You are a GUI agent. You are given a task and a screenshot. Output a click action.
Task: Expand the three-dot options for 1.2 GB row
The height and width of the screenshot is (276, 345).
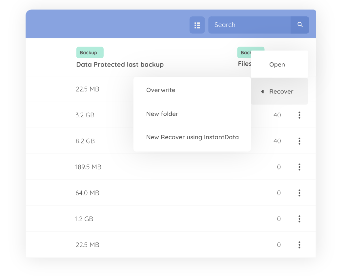point(299,219)
